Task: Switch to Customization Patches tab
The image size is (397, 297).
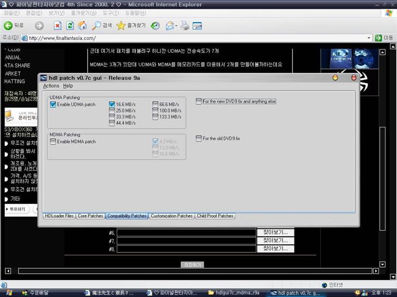Action: pos(172,216)
